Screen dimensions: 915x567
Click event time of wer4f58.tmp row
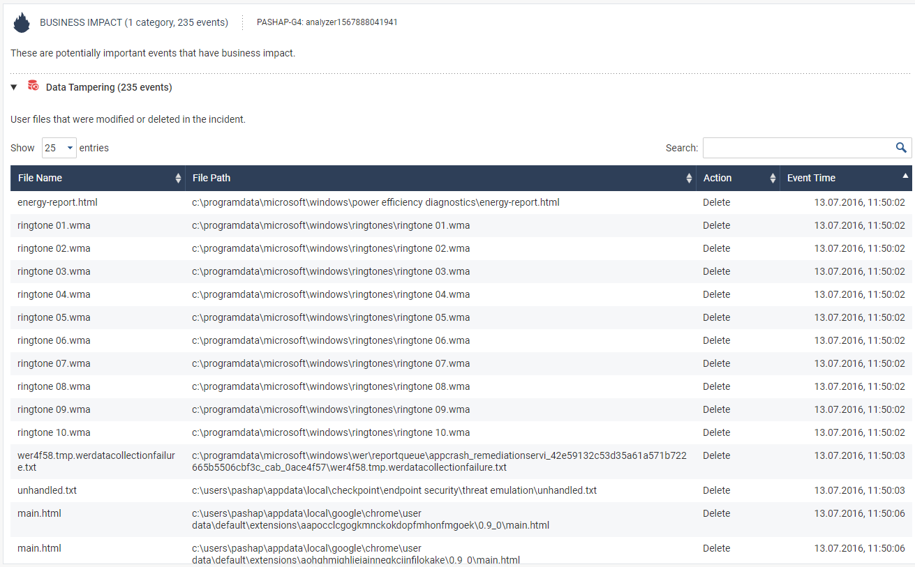tap(859, 455)
